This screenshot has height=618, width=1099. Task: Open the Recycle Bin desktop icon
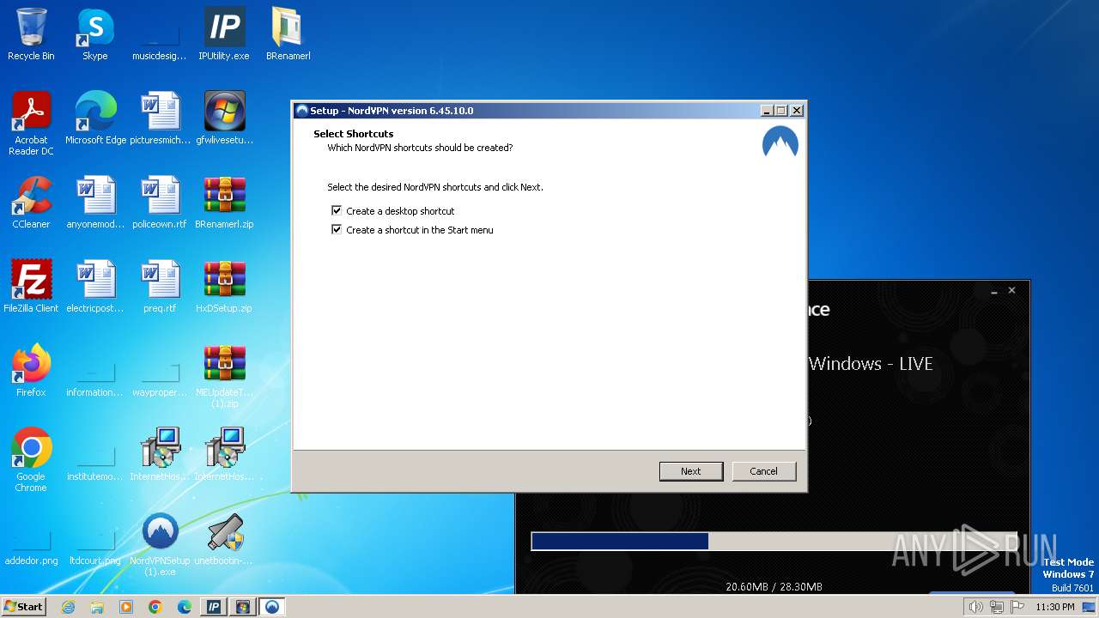pos(31,35)
